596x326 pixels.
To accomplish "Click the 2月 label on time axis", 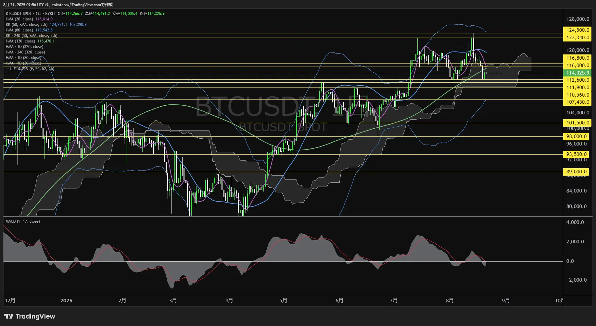I will coord(122,301).
